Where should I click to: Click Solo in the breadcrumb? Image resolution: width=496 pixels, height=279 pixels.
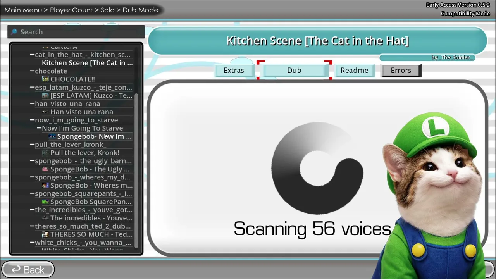pyautogui.click(x=108, y=10)
